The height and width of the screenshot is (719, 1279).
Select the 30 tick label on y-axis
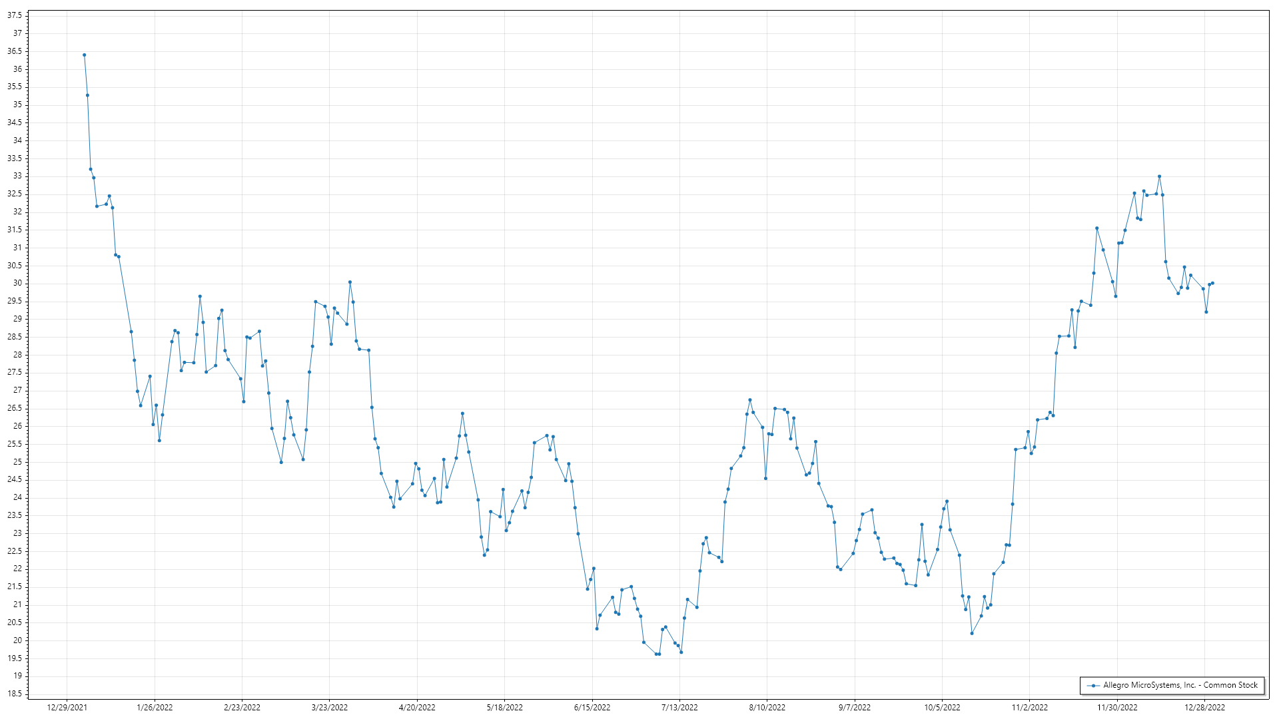pyautogui.click(x=17, y=283)
